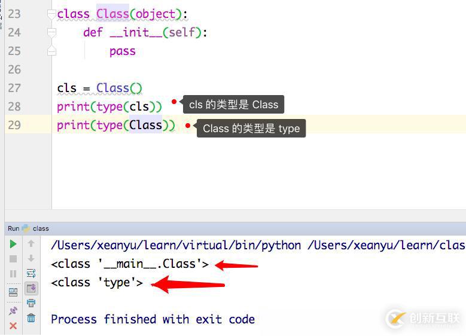Click output "<class 'type'>"

click(x=97, y=283)
